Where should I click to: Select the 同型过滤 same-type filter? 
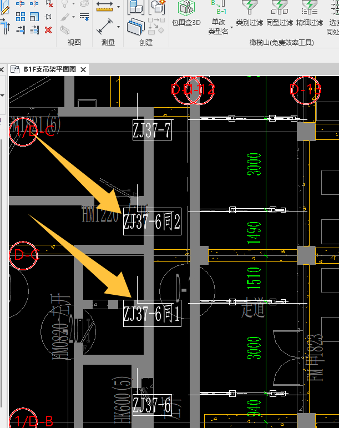pos(280,14)
